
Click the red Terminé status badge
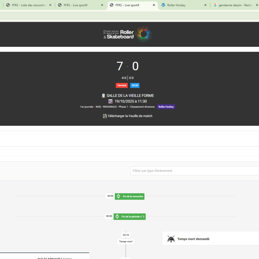point(122,85)
